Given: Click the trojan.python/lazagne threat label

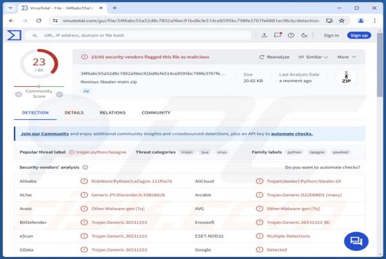Looking at the screenshot, I should point(101,152).
